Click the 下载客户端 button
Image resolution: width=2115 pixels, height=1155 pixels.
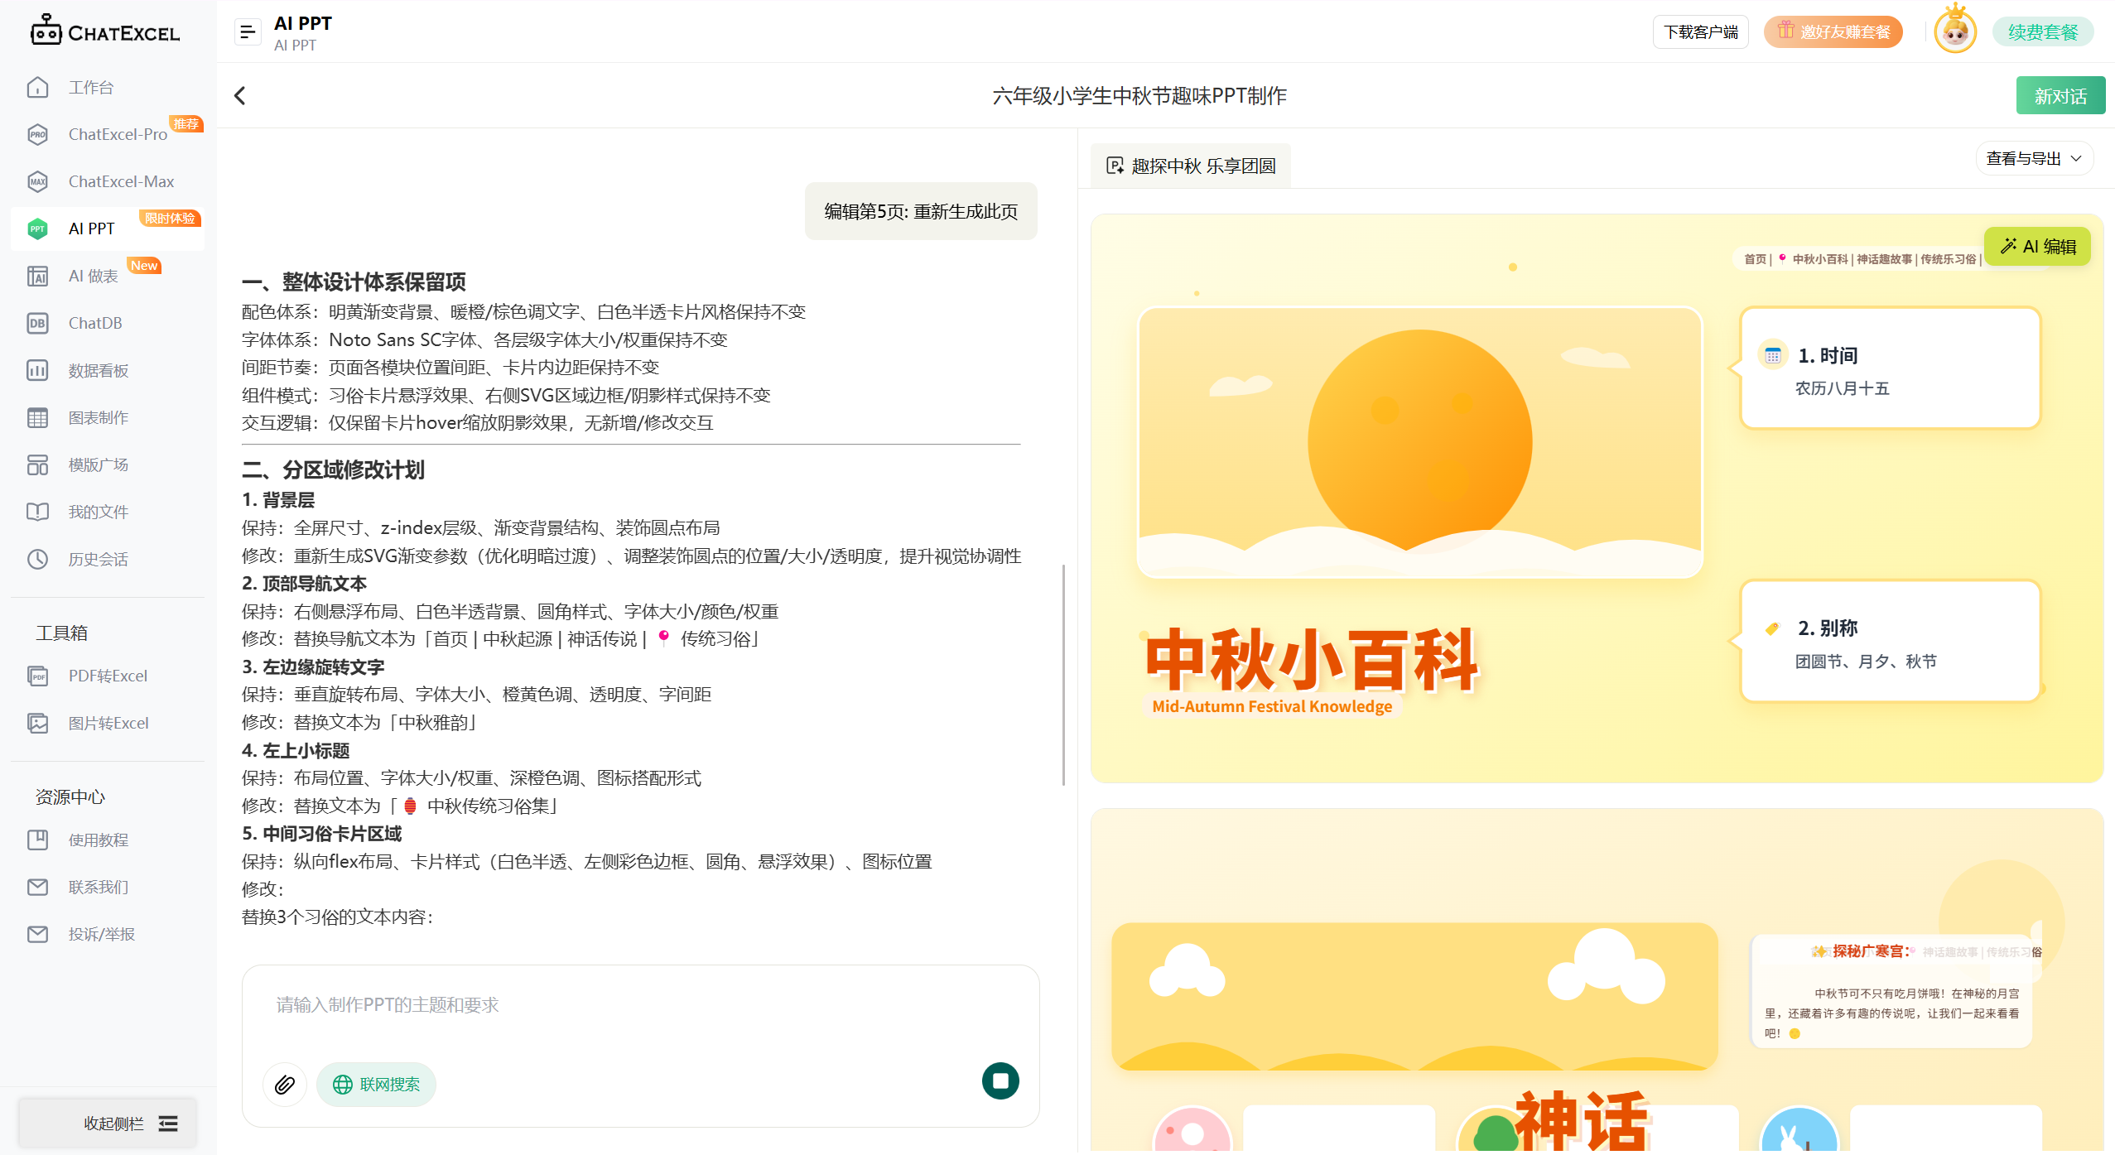pos(1700,32)
